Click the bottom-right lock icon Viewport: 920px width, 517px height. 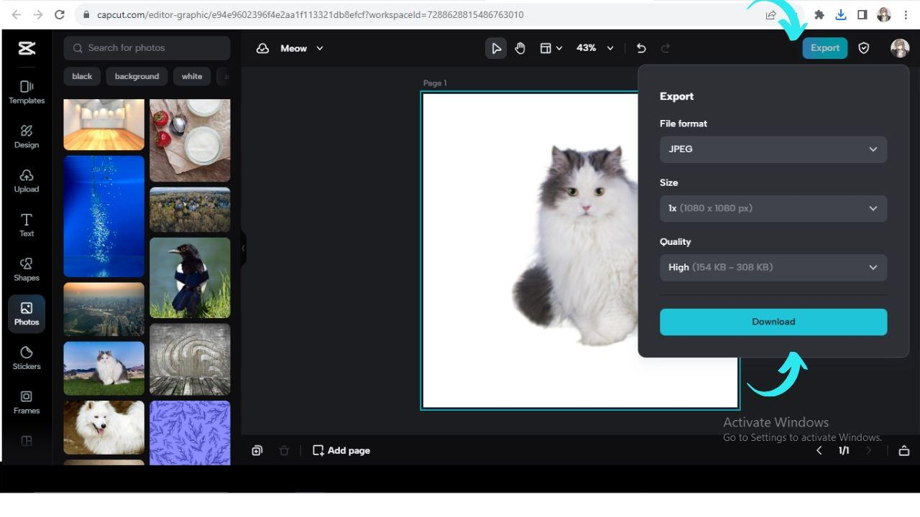point(904,450)
